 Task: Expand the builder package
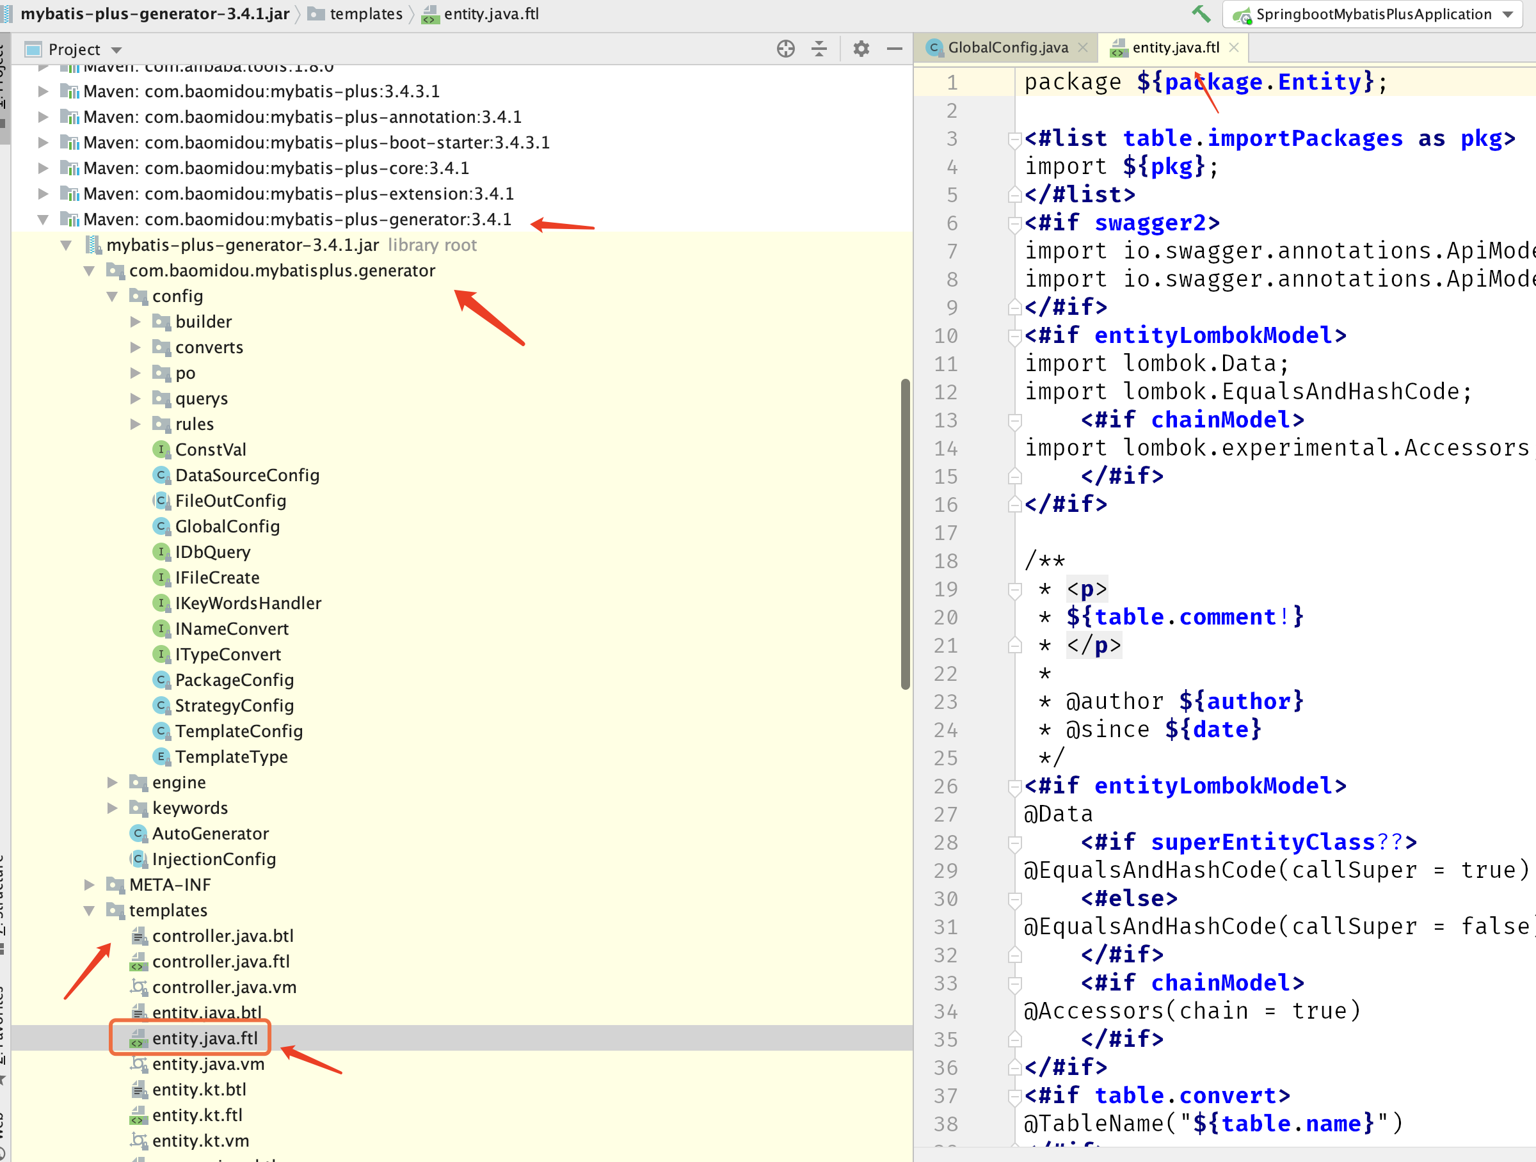click(136, 321)
